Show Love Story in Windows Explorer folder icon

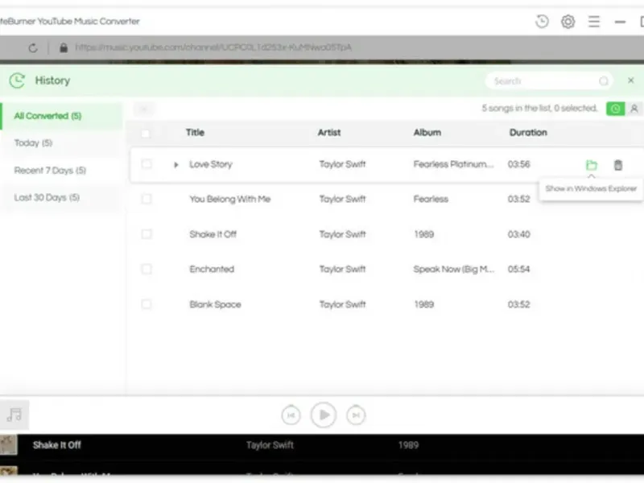(x=592, y=165)
